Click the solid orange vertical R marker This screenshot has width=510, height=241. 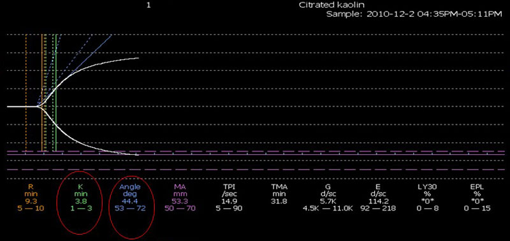[x=42, y=92]
